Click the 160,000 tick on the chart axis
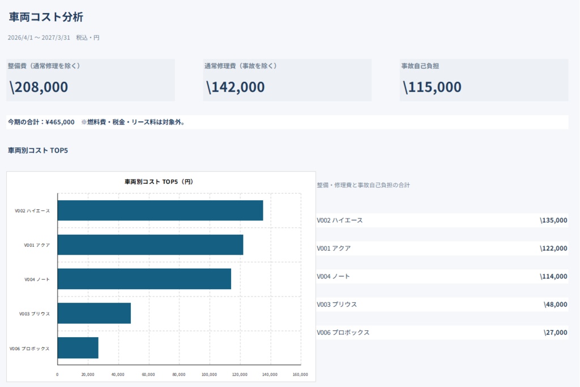580x387 pixels. pos(300,375)
